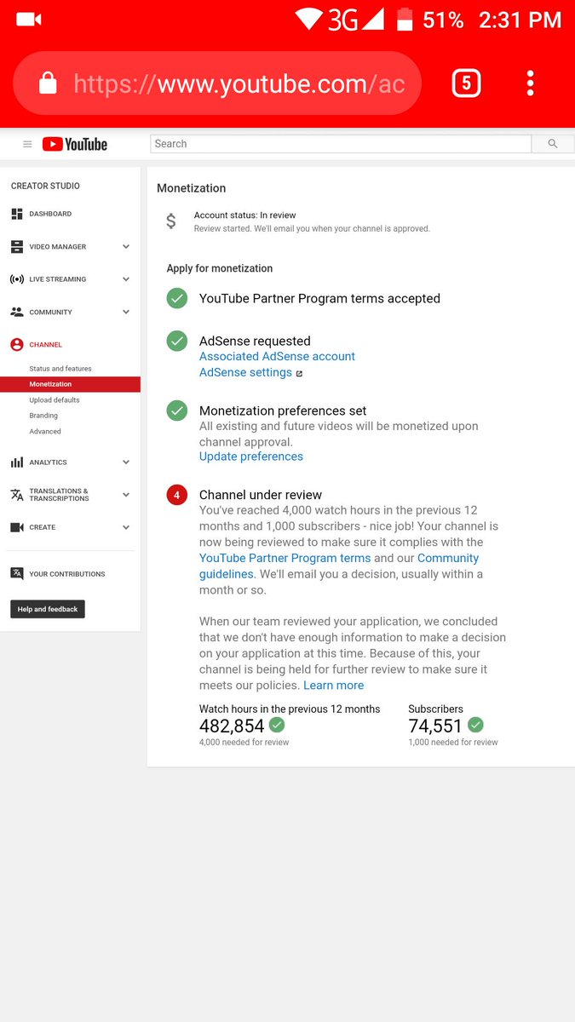Click checkmark beside AdSense requested

[177, 341]
